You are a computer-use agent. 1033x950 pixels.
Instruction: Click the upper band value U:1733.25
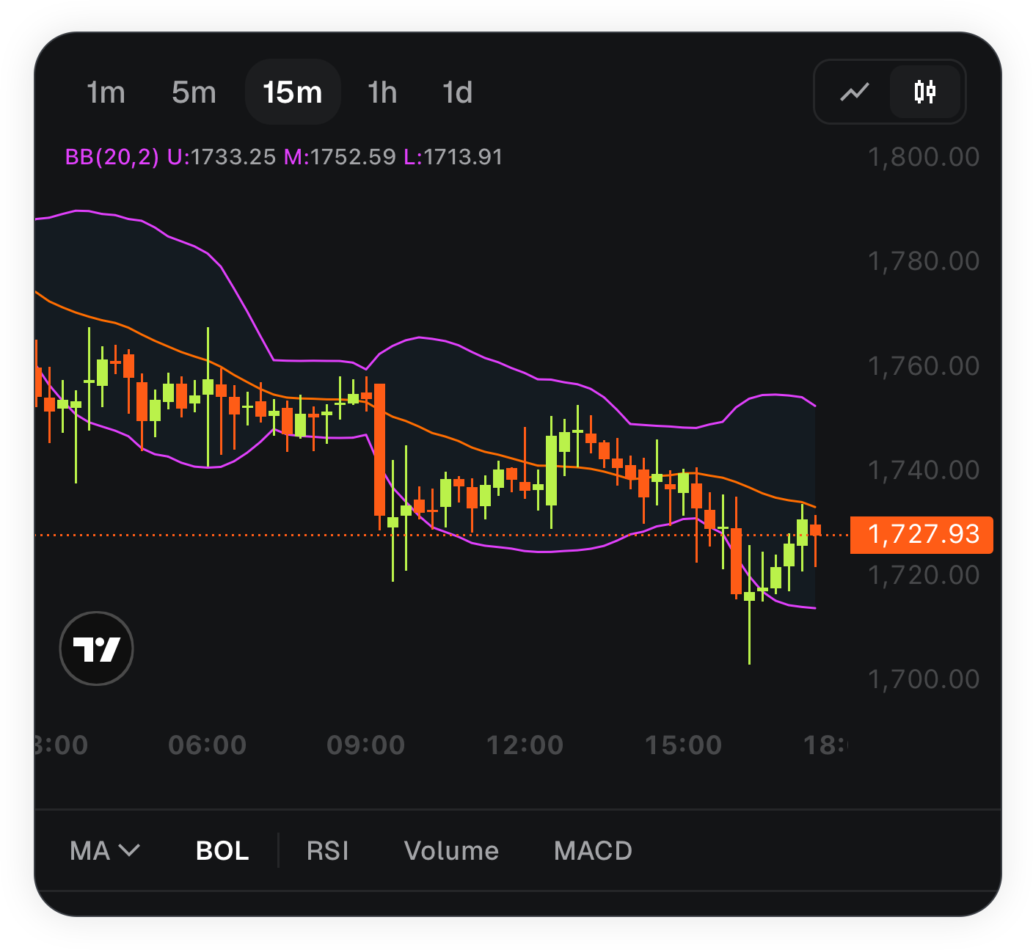point(222,157)
